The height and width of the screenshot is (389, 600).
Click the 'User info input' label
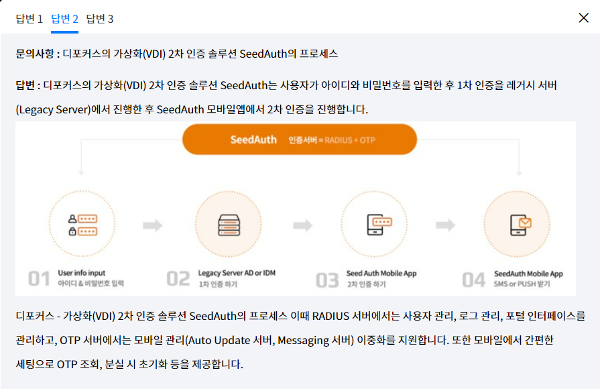[82, 273]
